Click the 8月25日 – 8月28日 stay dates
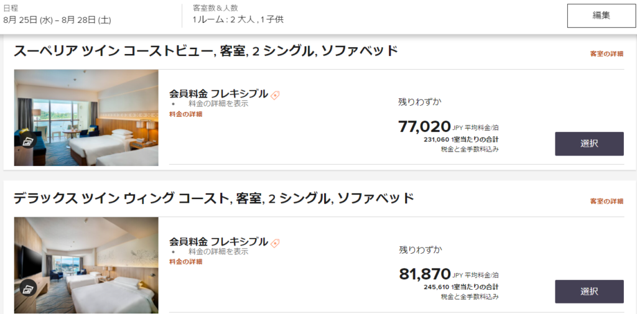Viewport: 637px width, 314px height. tap(57, 20)
